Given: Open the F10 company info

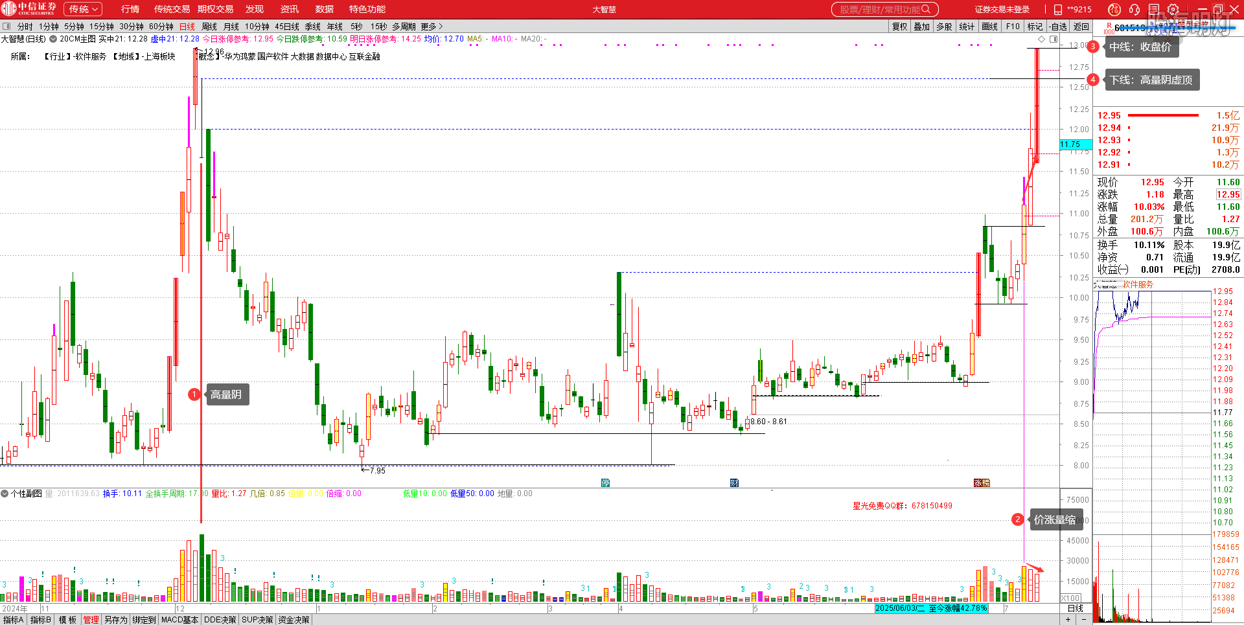Looking at the screenshot, I should click(x=1013, y=27).
